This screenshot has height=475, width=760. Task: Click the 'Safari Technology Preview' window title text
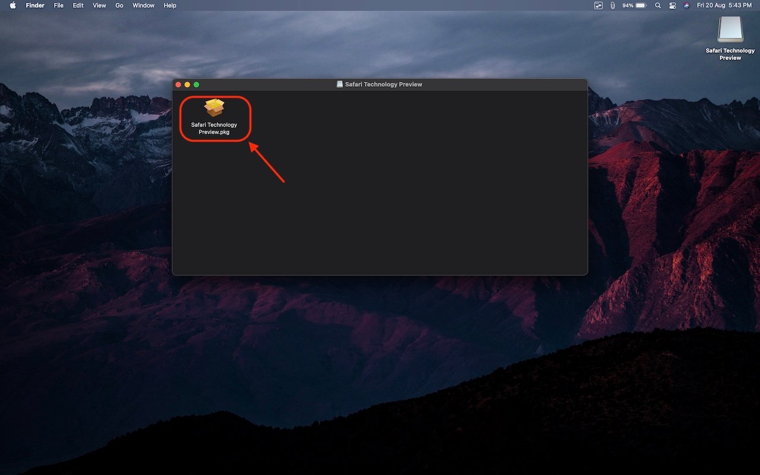click(384, 84)
